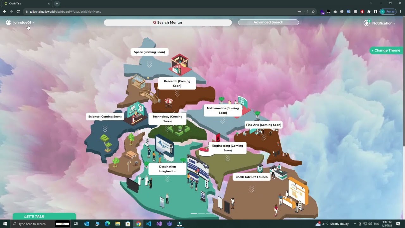Open Advanced Search
Image resolution: width=405 pixels, height=228 pixels.
[268, 22]
